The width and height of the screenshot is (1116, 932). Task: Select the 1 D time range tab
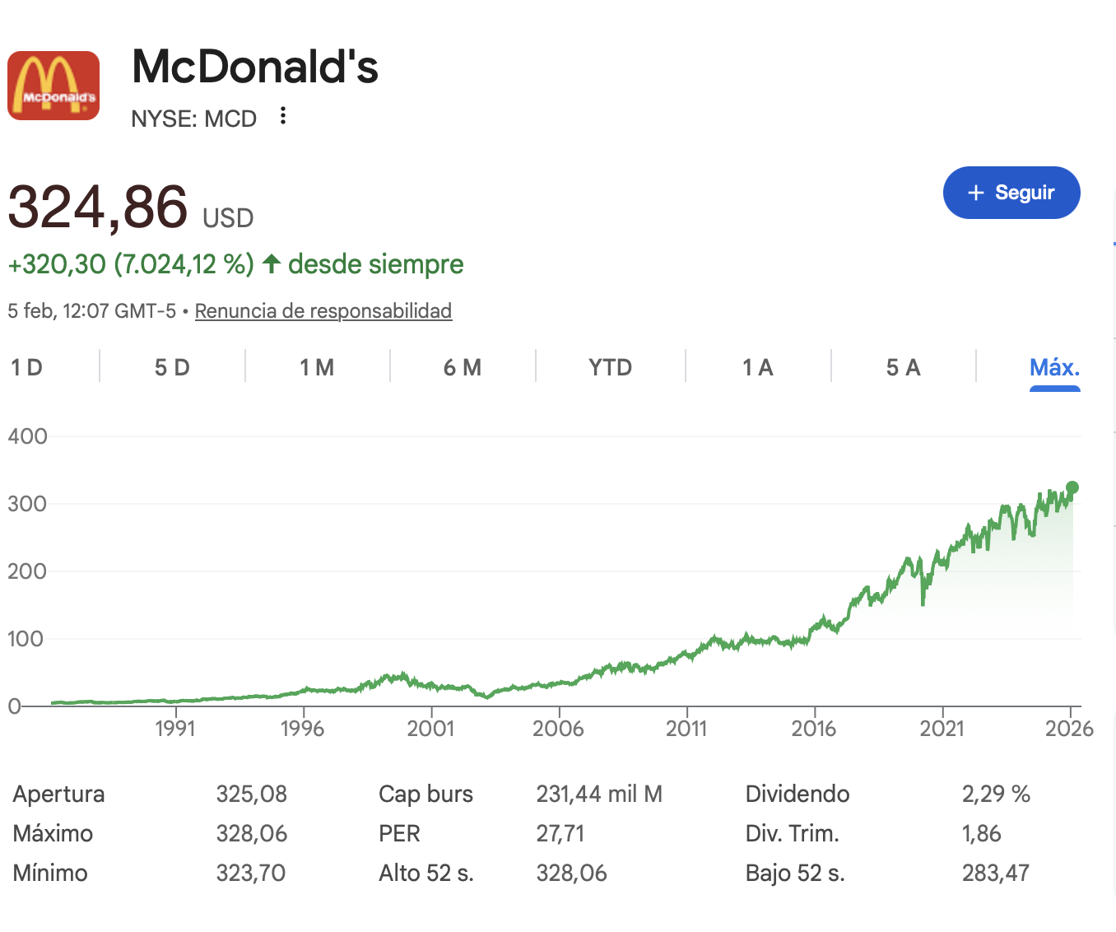tap(27, 367)
